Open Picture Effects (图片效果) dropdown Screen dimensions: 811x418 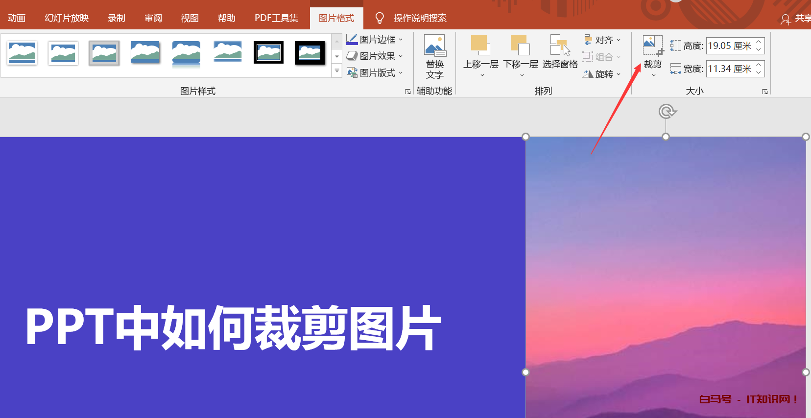pos(375,56)
